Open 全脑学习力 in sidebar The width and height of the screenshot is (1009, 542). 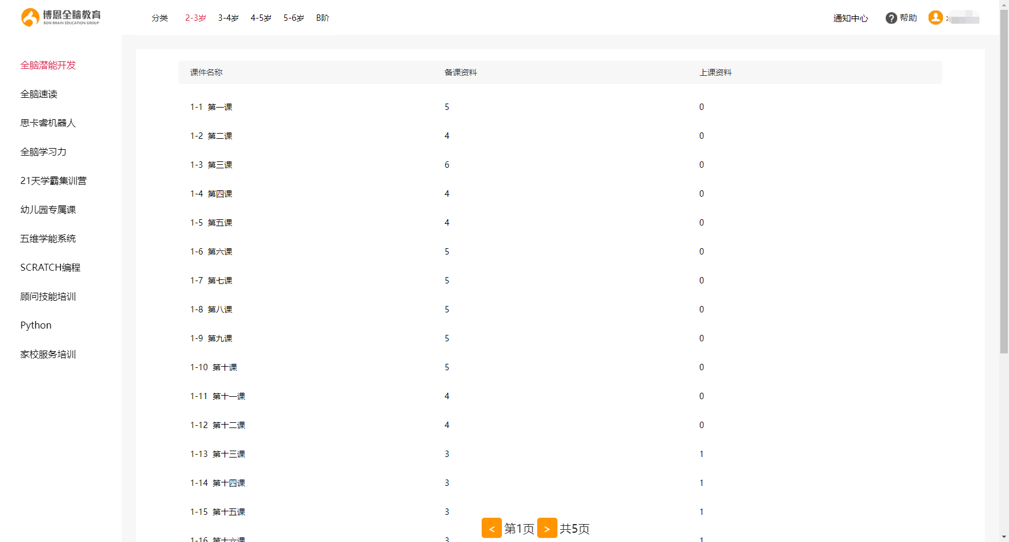tap(43, 152)
